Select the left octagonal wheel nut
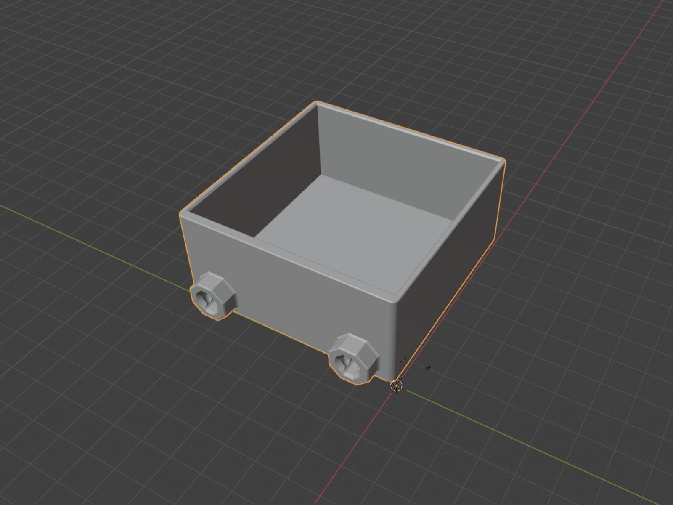 pyautogui.click(x=214, y=296)
